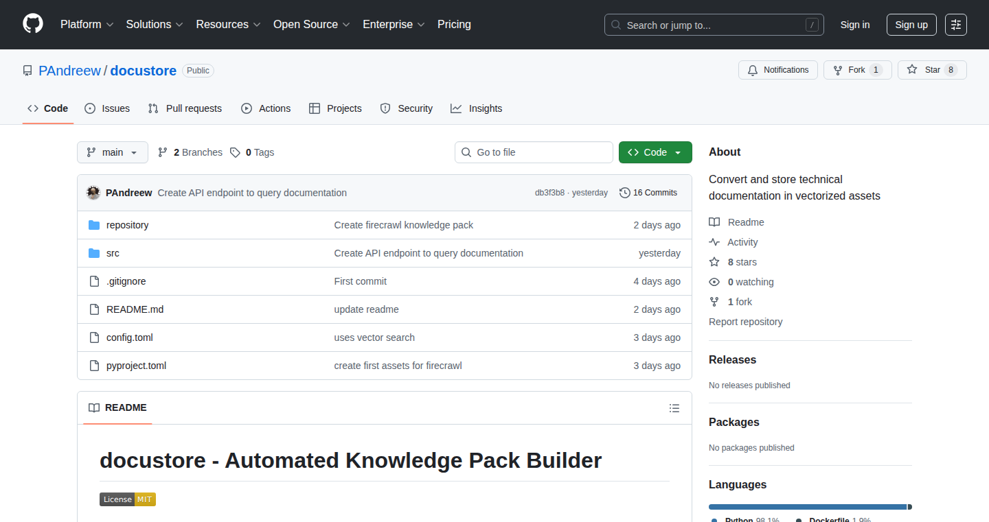Open the main branch selector dropdown

coord(113,152)
